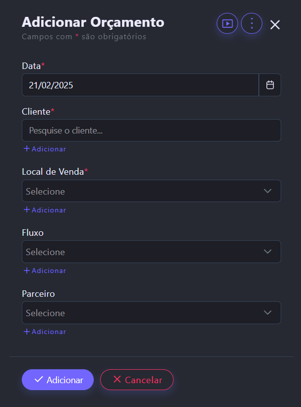This screenshot has width=301, height=407.
Task: Click the chevron in Local de Venda
Action: (268, 191)
